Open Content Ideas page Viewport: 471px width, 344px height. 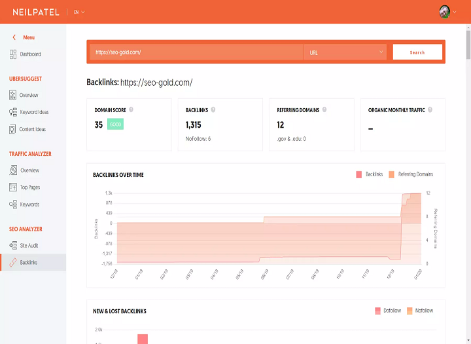click(33, 129)
